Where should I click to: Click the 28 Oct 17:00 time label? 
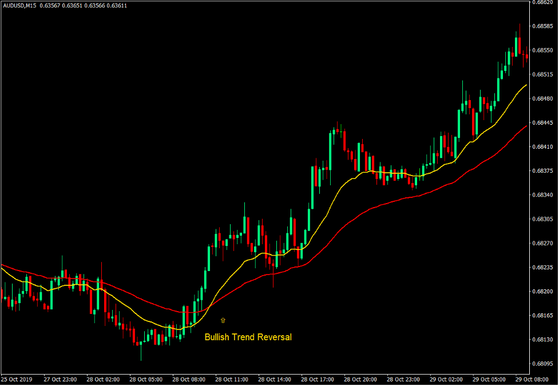(x=318, y=379)
